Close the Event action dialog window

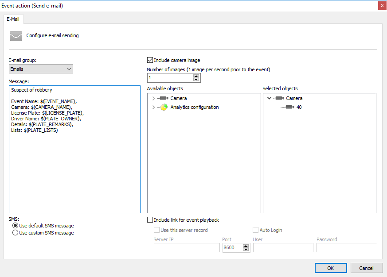pyautogui.click(x=381, y=5)
